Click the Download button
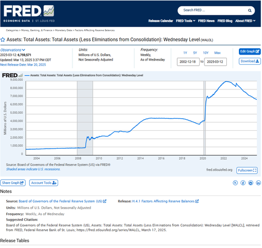Screen dimensions: 262x248 (249, 61)
